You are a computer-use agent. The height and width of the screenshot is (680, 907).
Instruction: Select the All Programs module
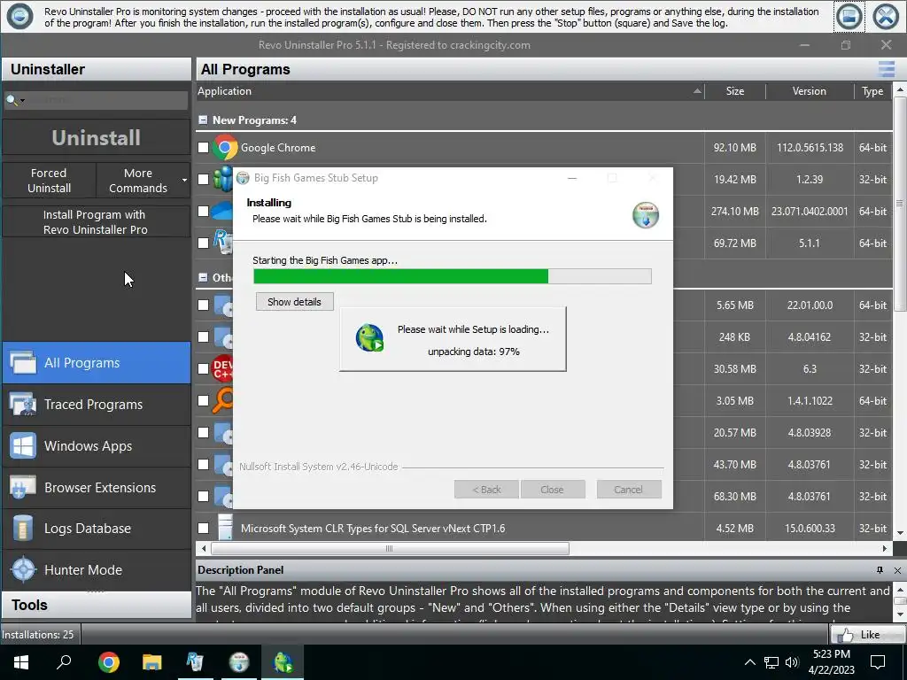pyautogui.click(x=96, y=362)
